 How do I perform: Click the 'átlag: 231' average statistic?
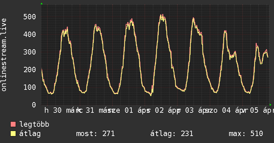pos(172,134)
